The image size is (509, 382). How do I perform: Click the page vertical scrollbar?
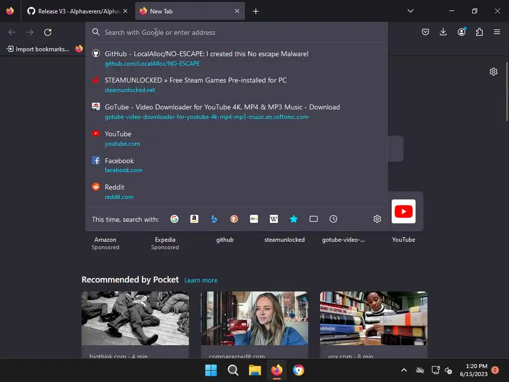(x=507, y=92)
